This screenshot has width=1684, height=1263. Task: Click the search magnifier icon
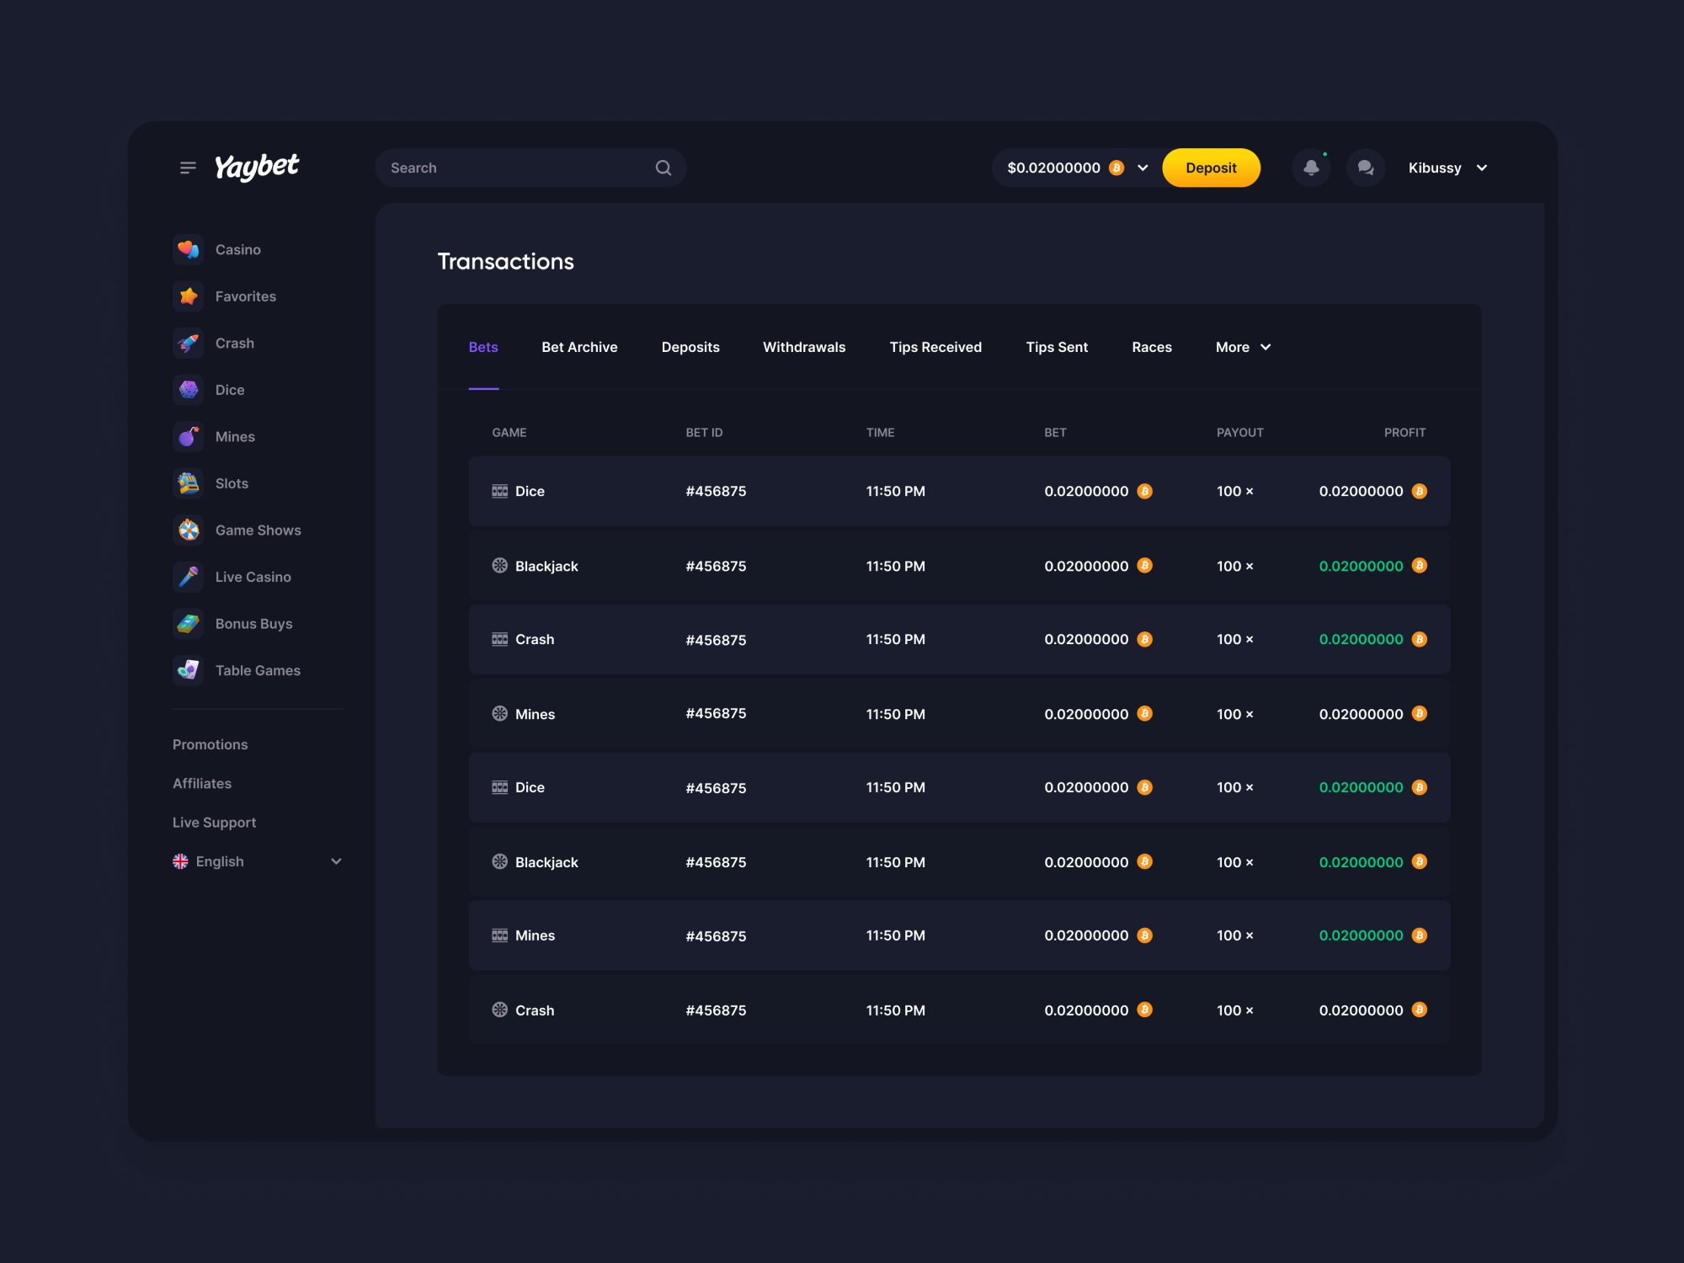(663, 168)
